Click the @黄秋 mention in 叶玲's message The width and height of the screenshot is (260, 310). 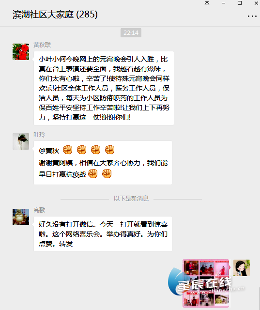(49, 151)
